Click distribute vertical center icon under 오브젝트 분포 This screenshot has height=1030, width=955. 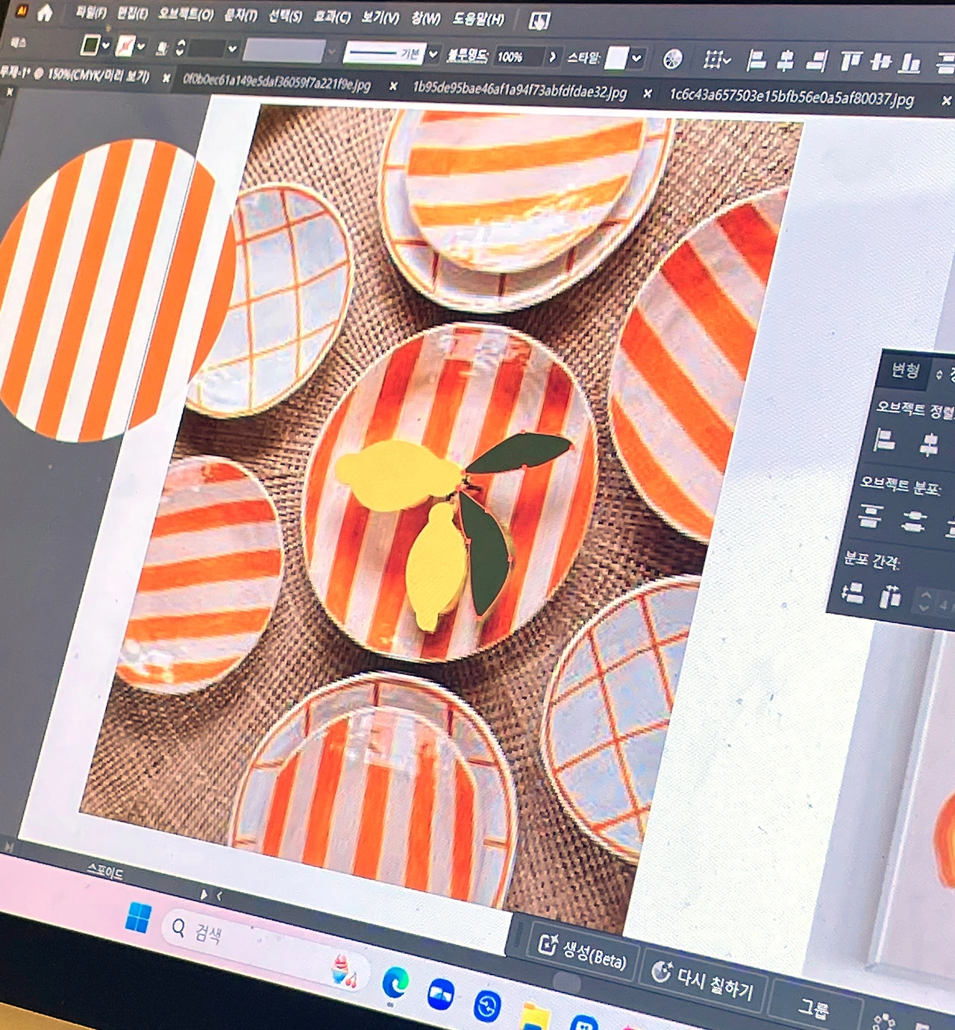913,520
